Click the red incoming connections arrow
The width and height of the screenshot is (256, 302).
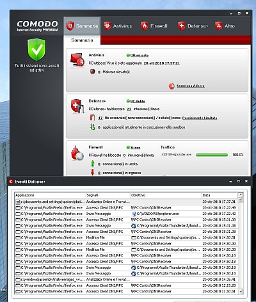coord(93,172)
